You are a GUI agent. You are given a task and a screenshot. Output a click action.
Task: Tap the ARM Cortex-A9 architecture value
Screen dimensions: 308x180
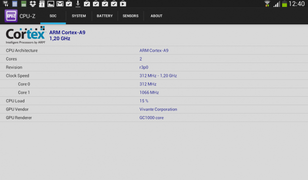pos(154,51)
